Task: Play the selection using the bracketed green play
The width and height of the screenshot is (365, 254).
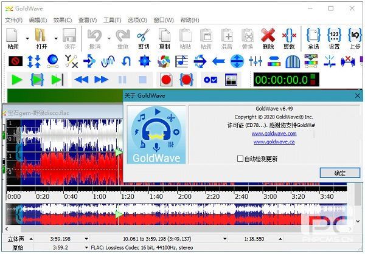Action: pyautogui.click(x=37, y=80)
